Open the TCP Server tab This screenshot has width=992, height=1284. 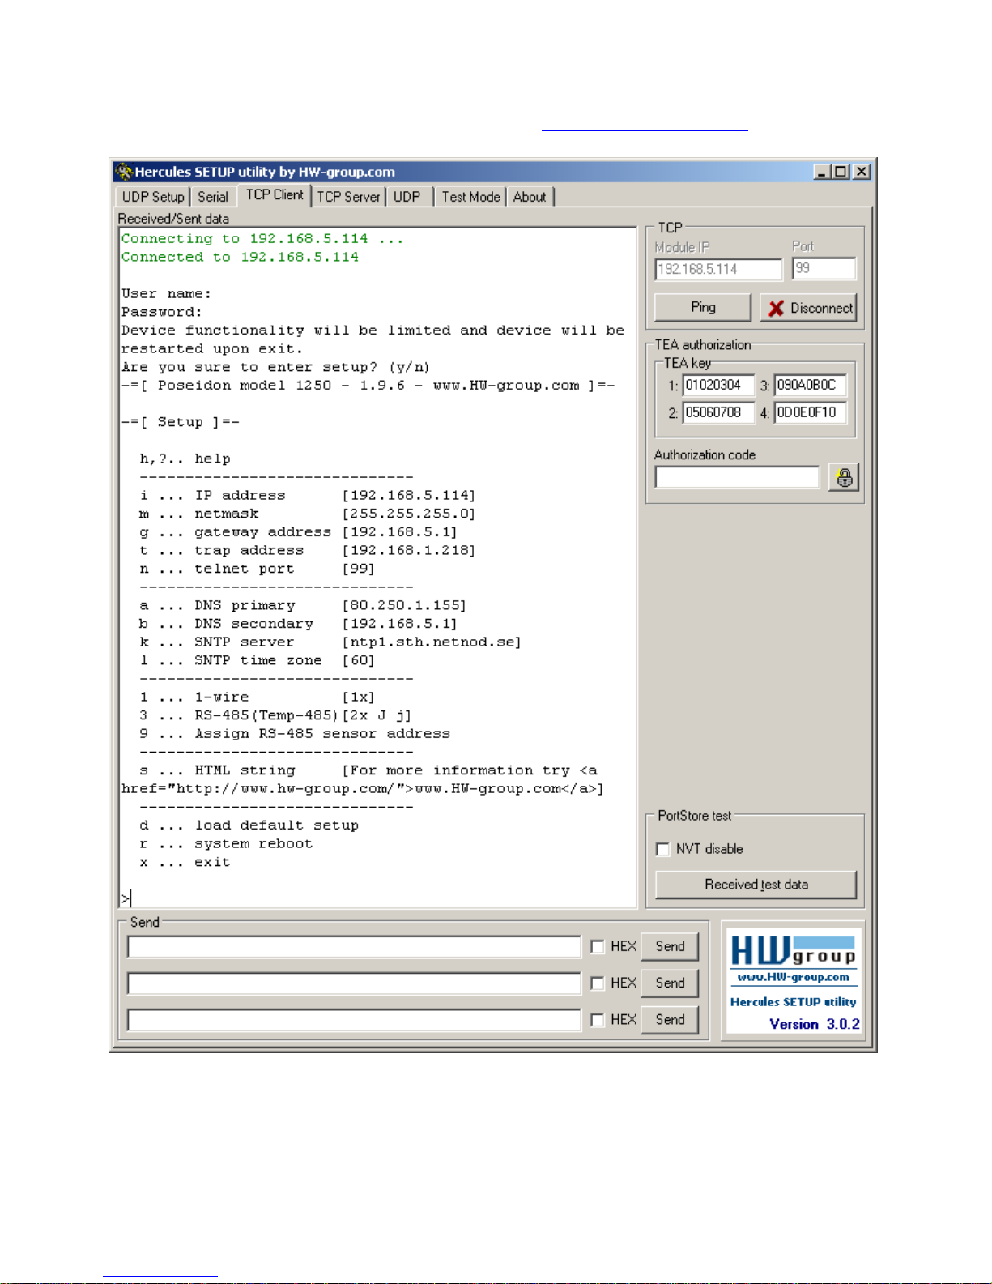coord(348,197)
